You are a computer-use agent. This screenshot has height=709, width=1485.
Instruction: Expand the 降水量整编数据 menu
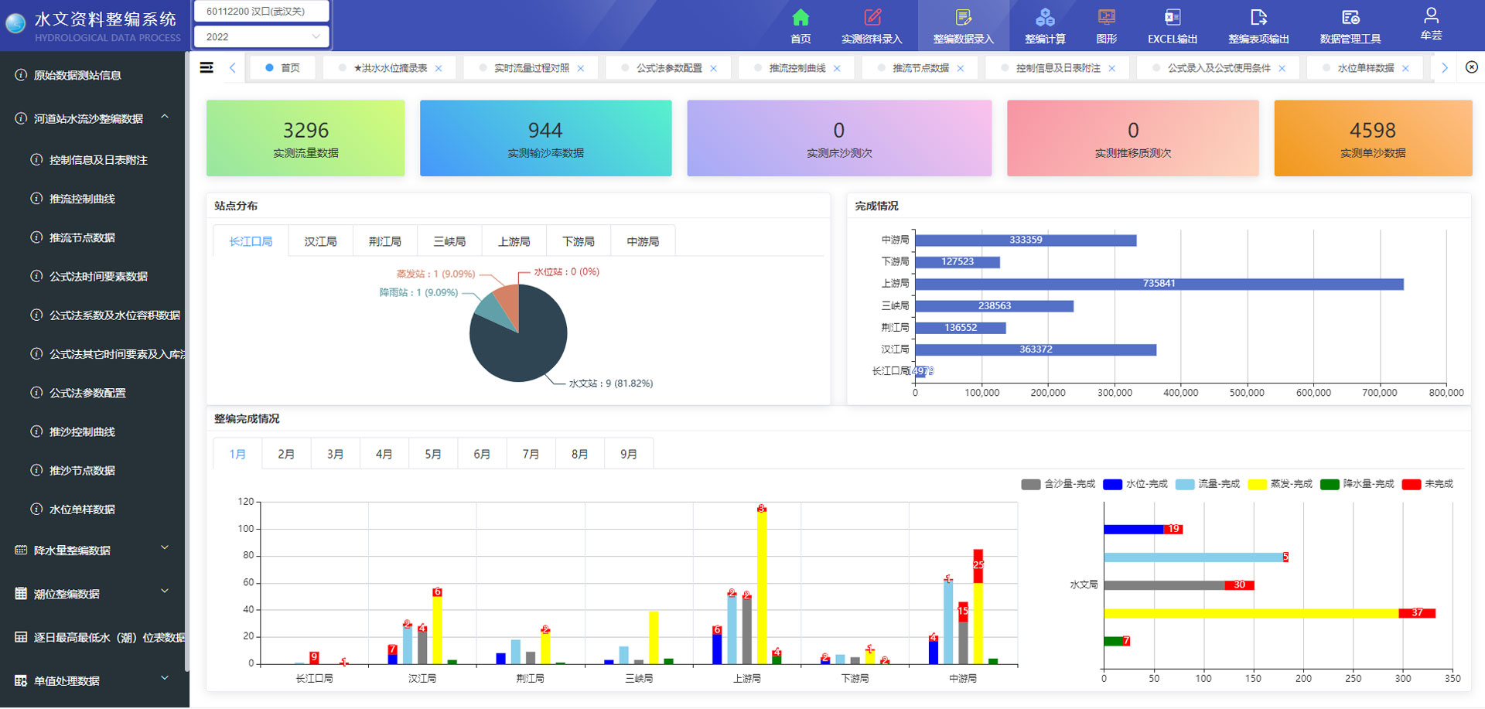point(165,548)
